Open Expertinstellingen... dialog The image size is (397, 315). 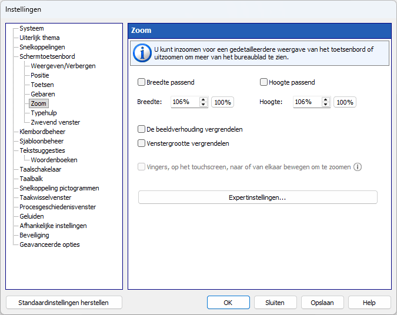click(x=258, y=197)
